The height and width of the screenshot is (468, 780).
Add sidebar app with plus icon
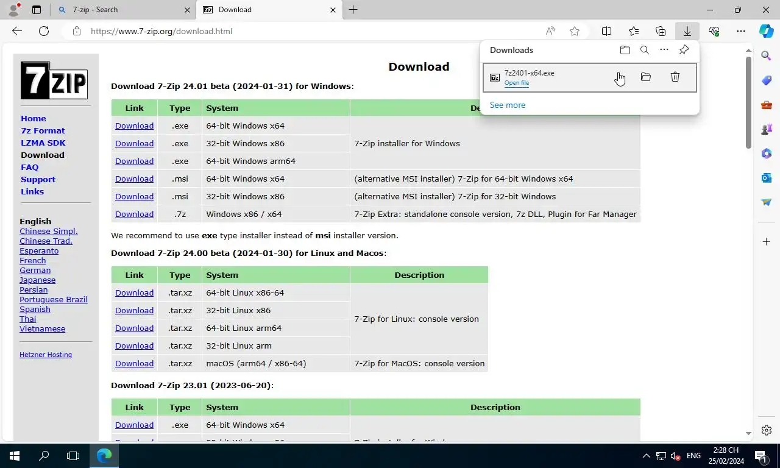tap(767, 242)
